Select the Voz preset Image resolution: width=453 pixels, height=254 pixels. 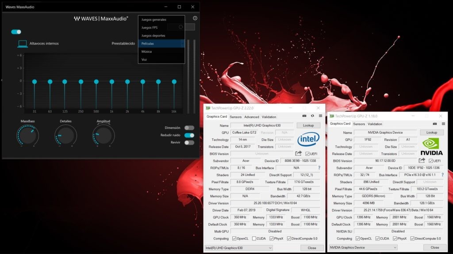(x=161, y=60)
